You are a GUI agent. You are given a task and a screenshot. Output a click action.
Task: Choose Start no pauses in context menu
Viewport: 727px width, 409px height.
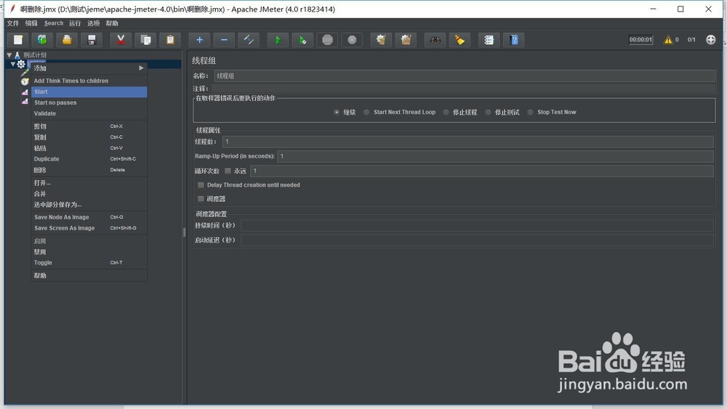[x=89, y=102]
